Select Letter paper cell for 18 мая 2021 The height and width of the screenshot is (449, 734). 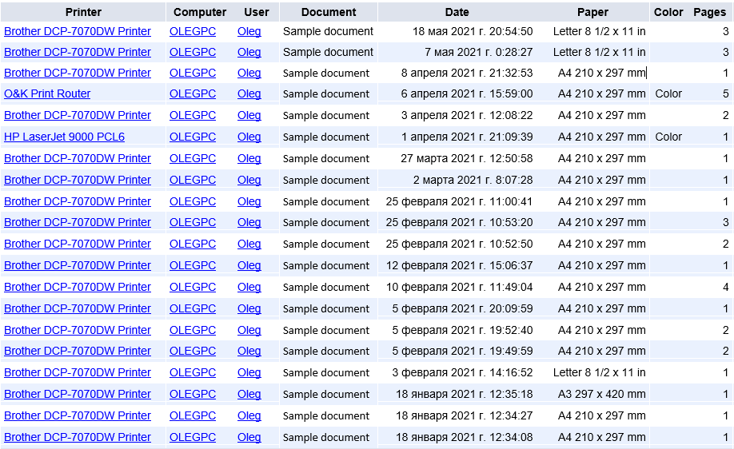coord(599,31)
